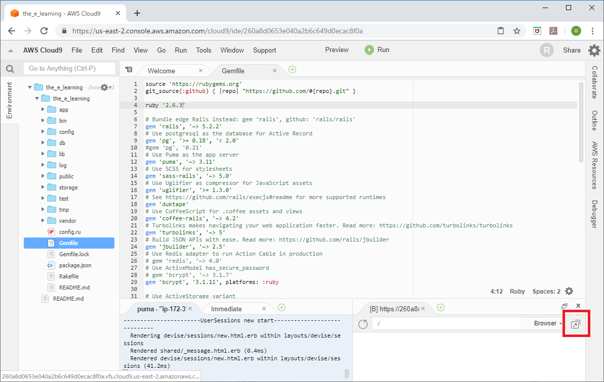Open Gemfile.lock in file tree

click(x=74, y=254)
